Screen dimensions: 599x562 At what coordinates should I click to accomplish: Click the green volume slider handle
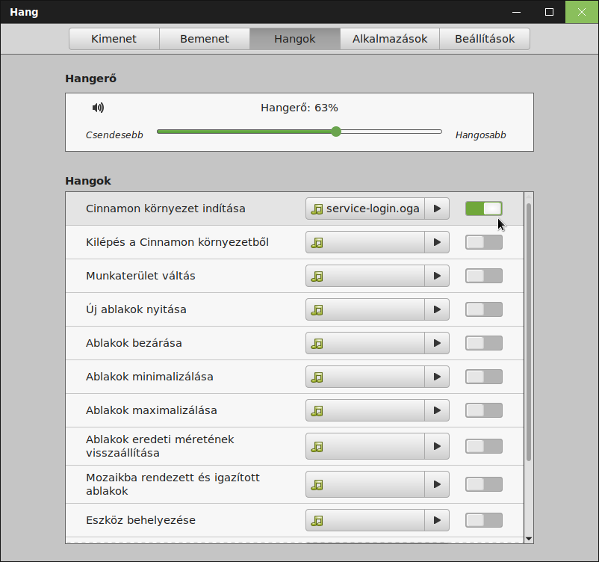(336, 132)
